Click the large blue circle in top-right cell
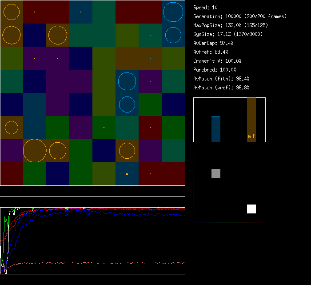The width and height of the screenshot is (311, 285). [x=173, y=12]
